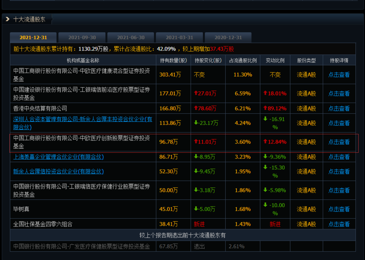Image resolution: width=365 pixels, height=260 pixels.
Task: Click 毕树真 shareholder name
Action: (x=21, y=209)
